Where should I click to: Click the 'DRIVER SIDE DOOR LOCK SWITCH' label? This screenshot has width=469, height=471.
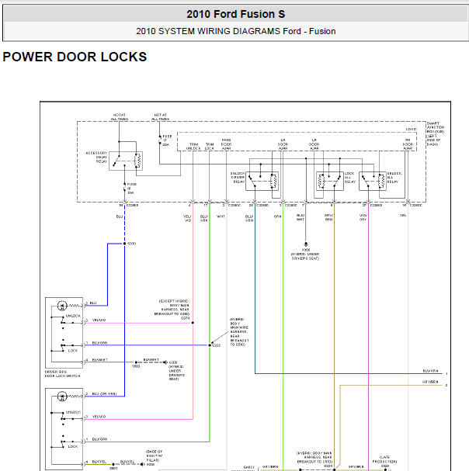tap(63, 374)
